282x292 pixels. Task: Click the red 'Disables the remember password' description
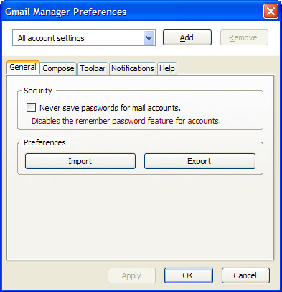pos(126,121)
